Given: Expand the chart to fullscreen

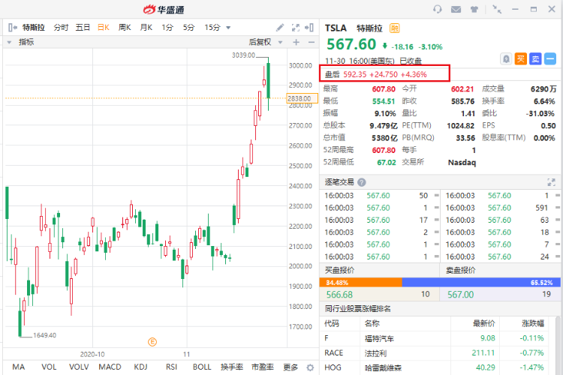Looking at the screenshot, I should click(296, 27).
